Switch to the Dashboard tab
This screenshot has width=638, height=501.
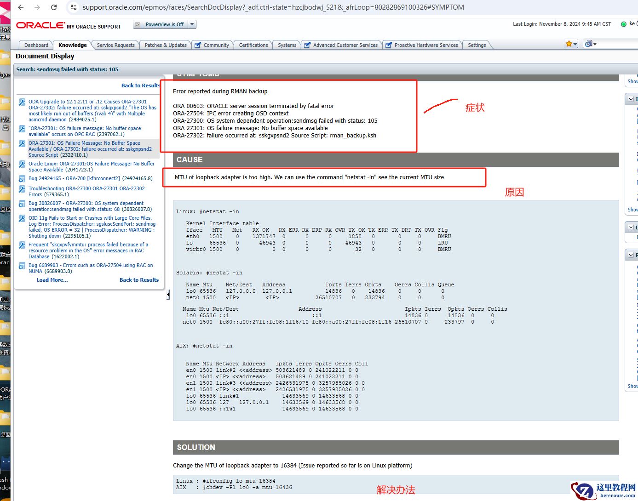(36, 45)
